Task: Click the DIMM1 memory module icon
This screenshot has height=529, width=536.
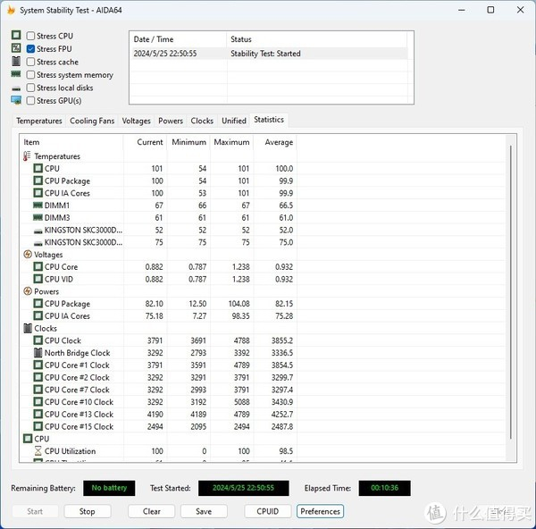Action: [x=38, y=206]
